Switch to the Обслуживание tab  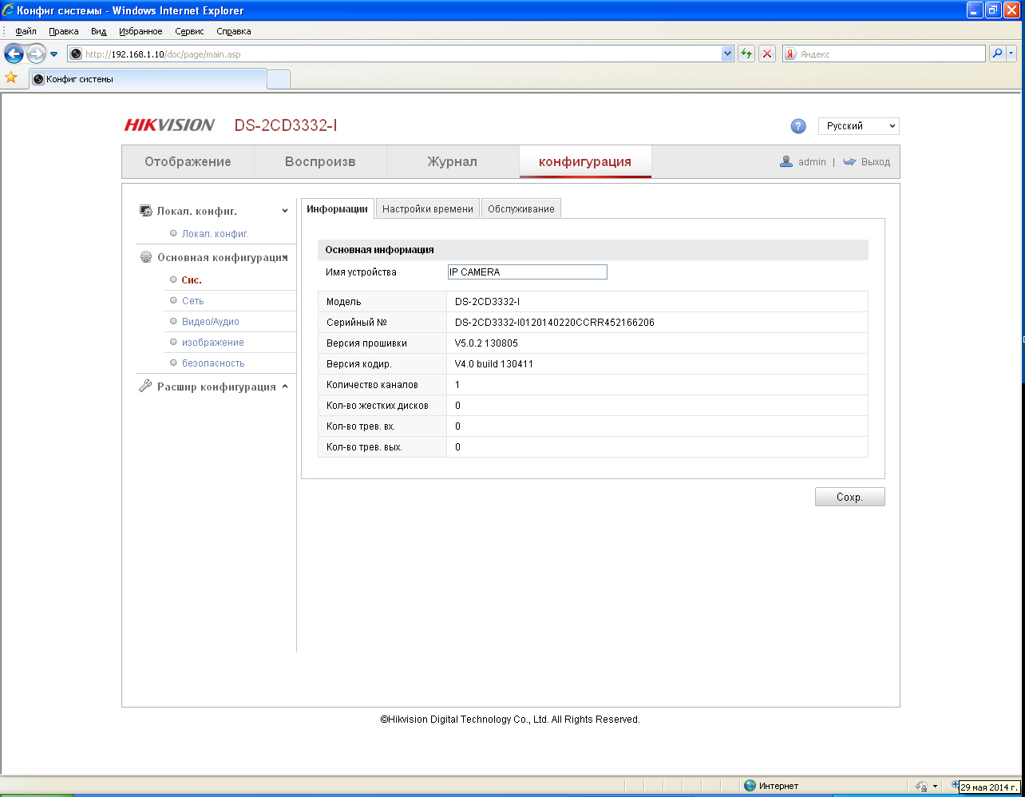(521, 208)
